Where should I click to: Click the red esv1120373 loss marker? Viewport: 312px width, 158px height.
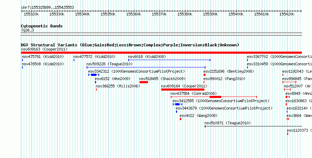tap(288, 134)
